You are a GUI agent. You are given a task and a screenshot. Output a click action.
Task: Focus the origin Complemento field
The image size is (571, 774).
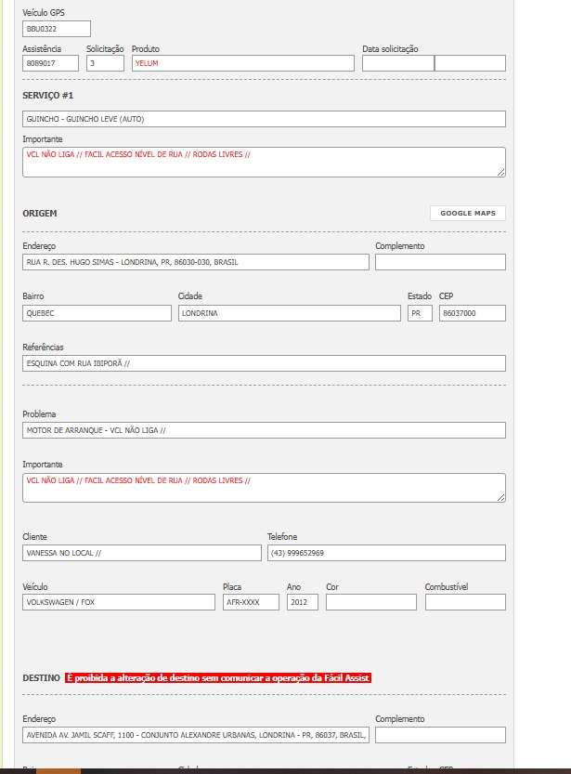click(440, 262)
